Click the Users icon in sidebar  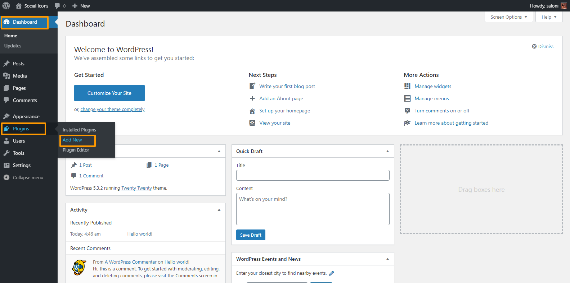tap(6, 141)
